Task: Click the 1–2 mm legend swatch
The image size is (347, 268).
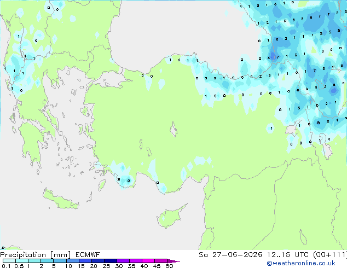Action: [34, 261]
